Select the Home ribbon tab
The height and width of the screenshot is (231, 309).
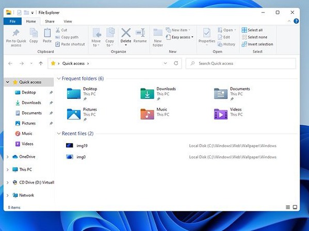point(31,21)
